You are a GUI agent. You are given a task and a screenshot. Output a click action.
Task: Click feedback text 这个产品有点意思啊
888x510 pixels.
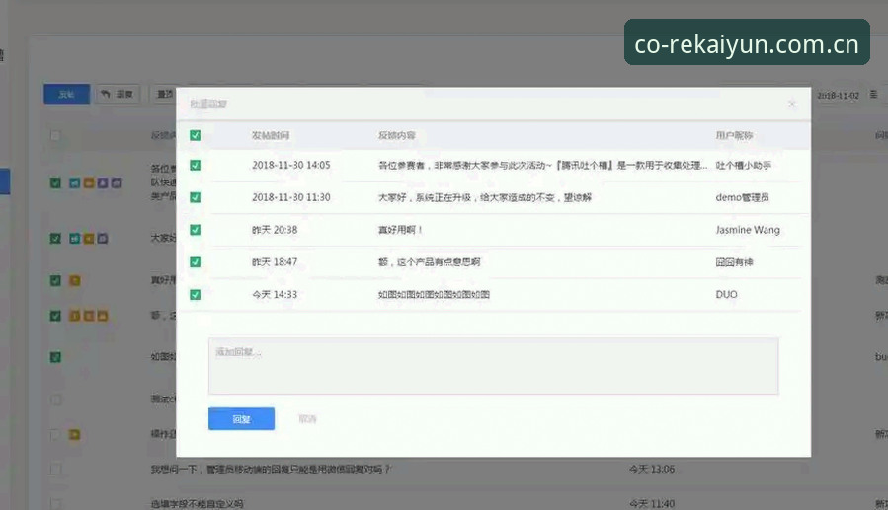[430, 261]
